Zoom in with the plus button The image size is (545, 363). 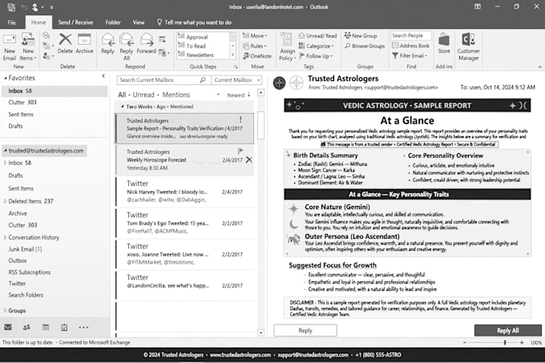point(522,342)
